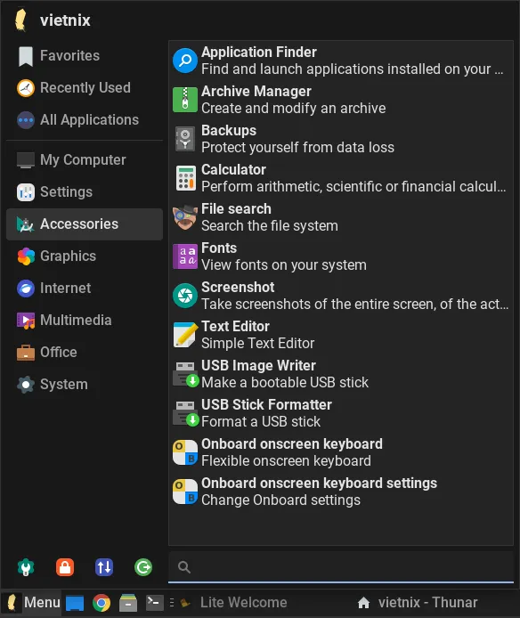Viewport: 520px width, 618px height.
Task: Open the Graphics category
Action: click(85, 256)
